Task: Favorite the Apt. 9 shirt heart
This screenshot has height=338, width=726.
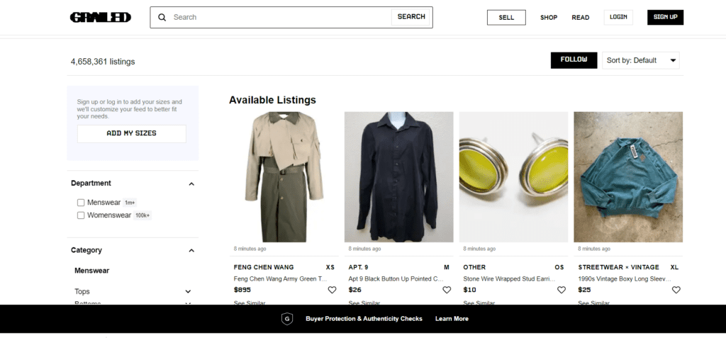Action: pyautogui.click(x=447, y=290)
